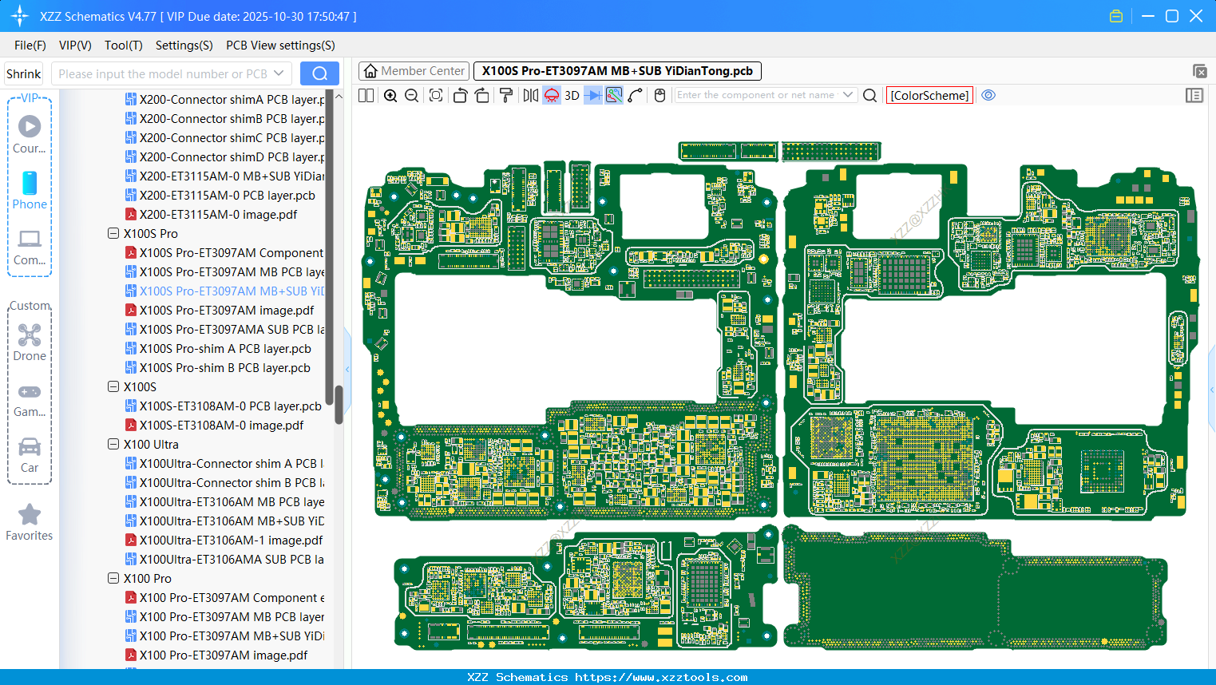
Task: Click the zoom out magnifier icon
Action: coord(412,96)
